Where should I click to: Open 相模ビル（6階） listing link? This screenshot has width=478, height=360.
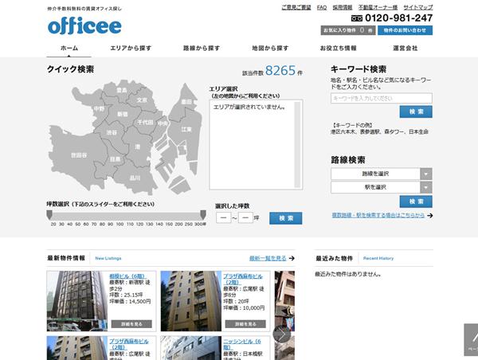click(x=127, y=276)
